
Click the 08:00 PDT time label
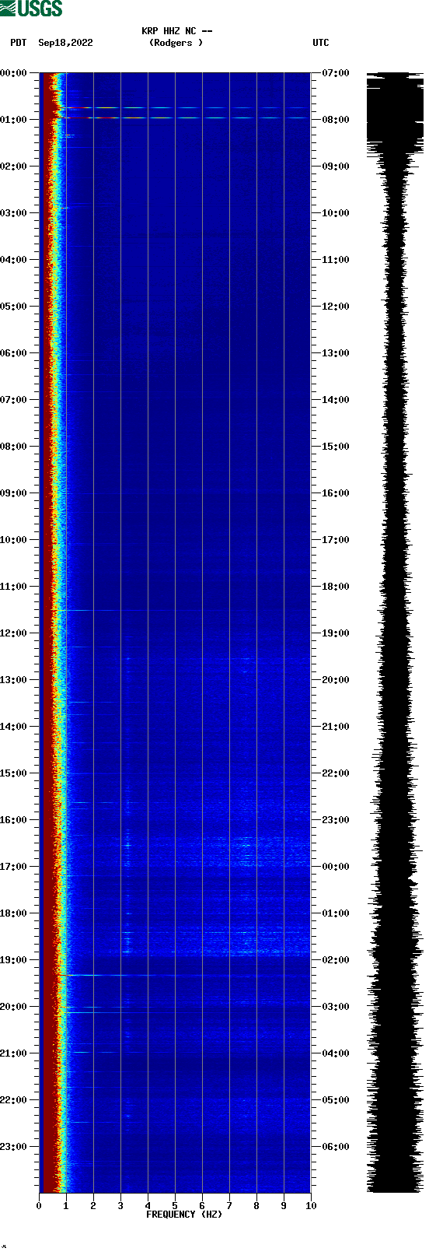[14, 447]
